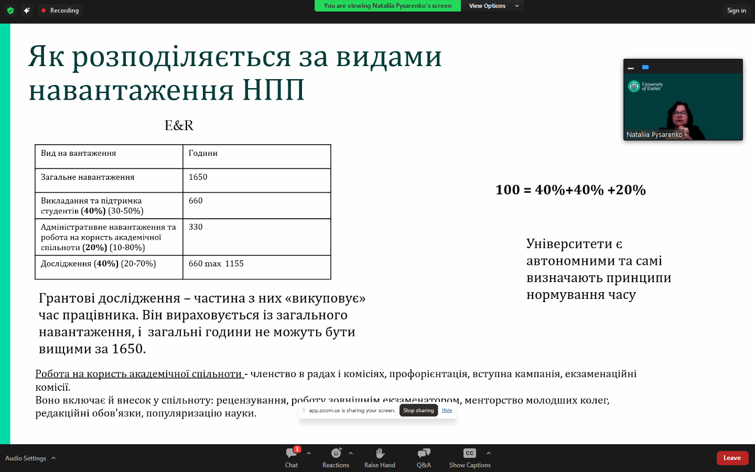This screenshot has width=755, height=472.
Task: Open the Chat panel icon
Action: click(292, 453)
